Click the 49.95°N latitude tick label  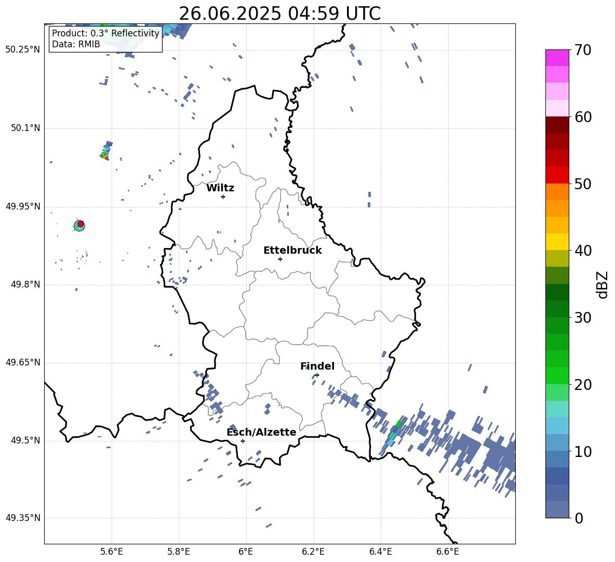point(23,206)
